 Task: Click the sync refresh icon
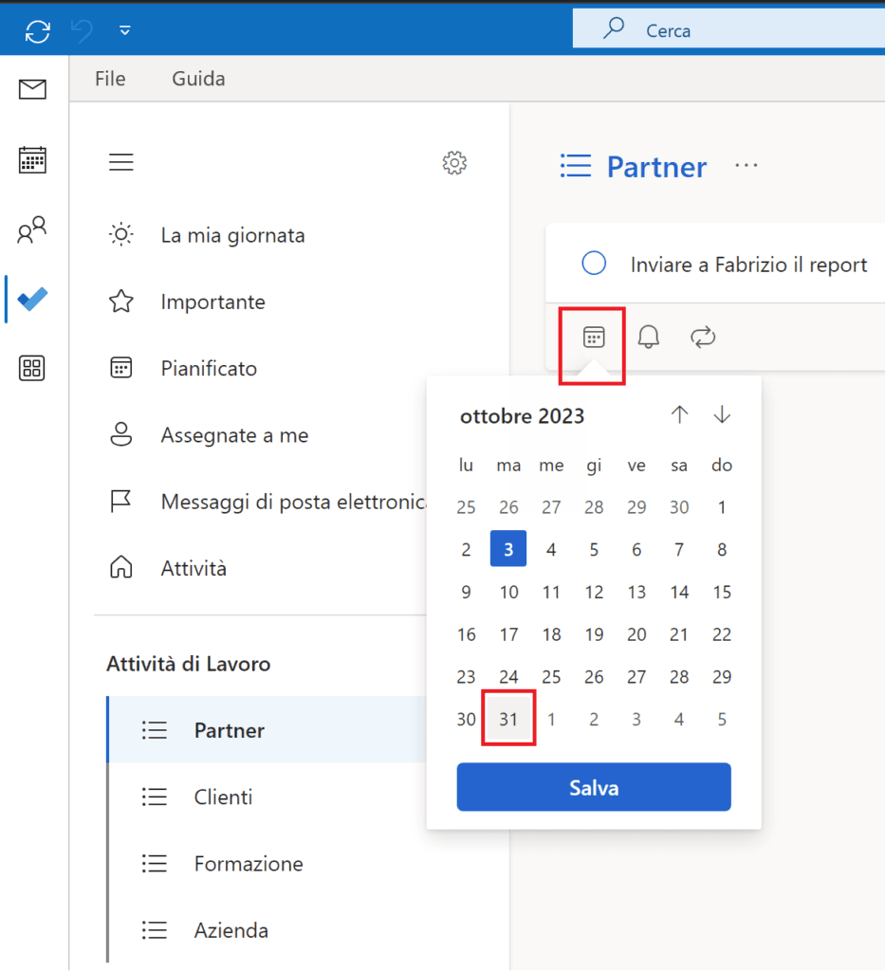(38, 31)
